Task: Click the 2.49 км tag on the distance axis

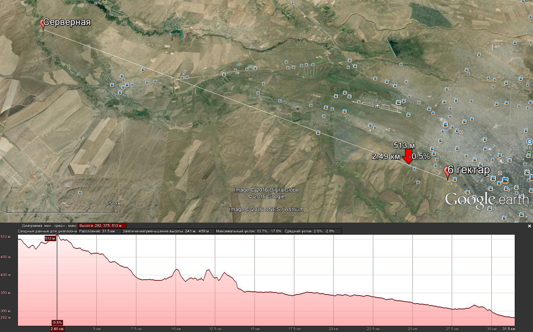Action: (57, 329)
